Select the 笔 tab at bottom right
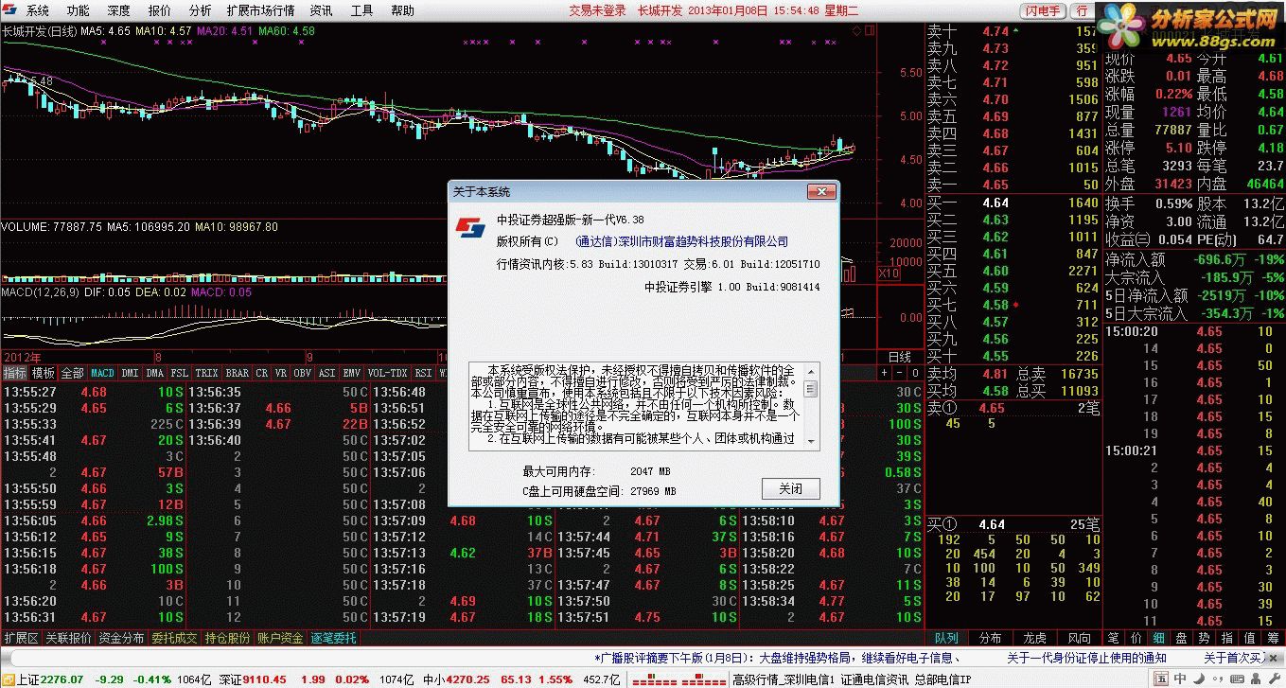This screenshot has height=688, width=1286. (1114, 639)
